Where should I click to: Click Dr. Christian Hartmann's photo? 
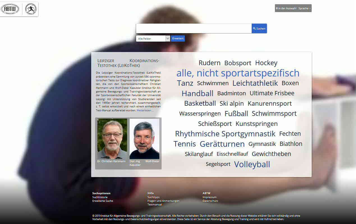(112, 139)
